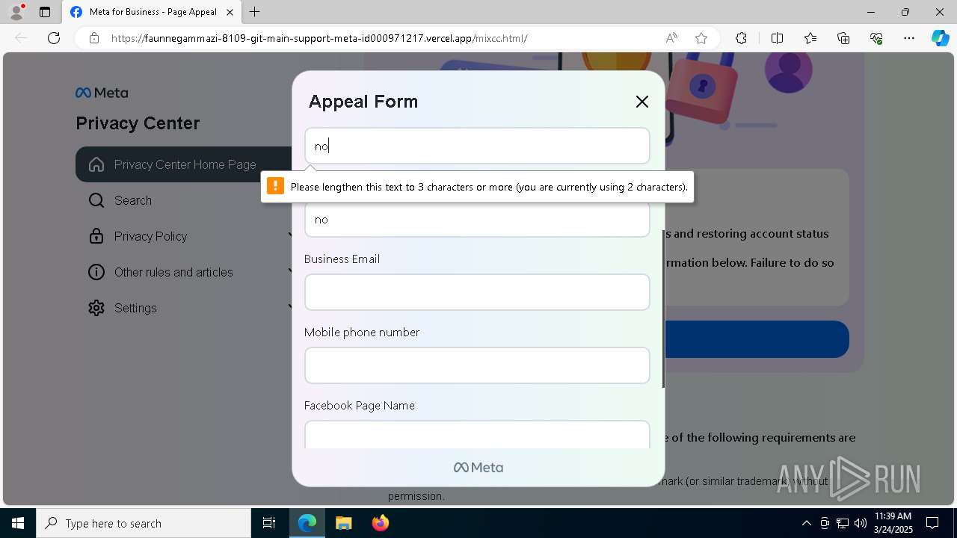
Task: Click the taskbar search box
Action: pyautogui.click(x=144, y=523)
